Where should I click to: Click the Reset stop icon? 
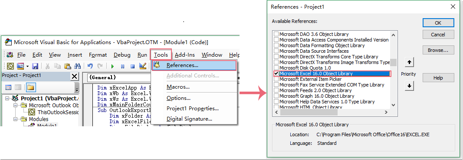click(133, 67)
